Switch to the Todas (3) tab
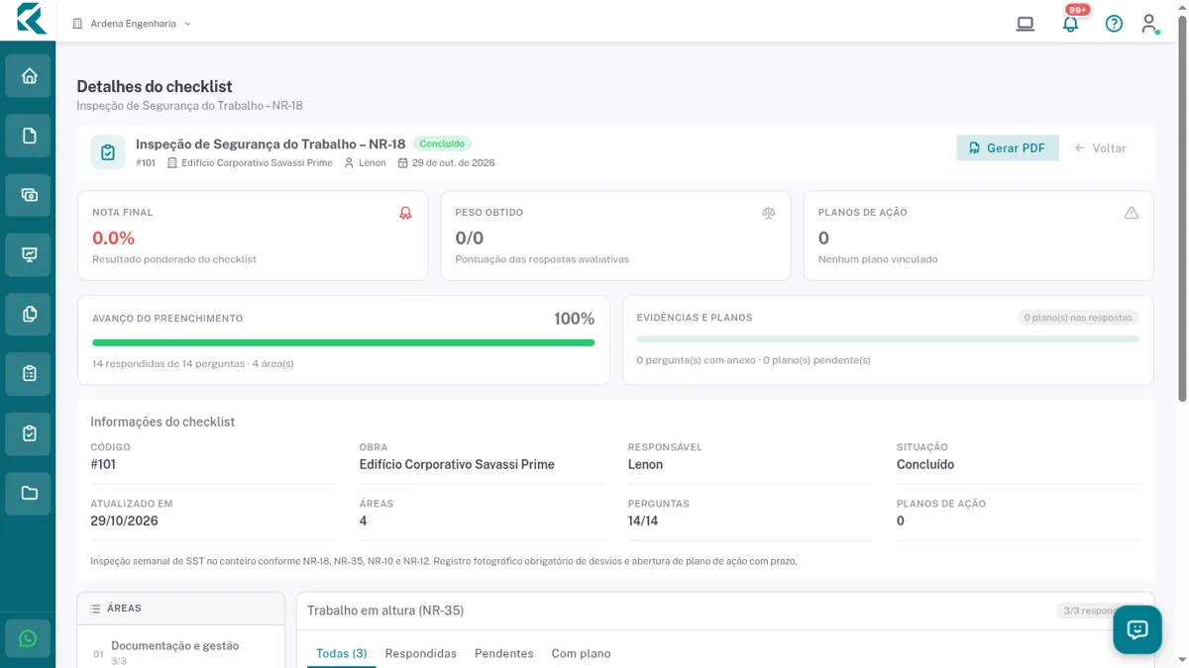 tap(342, 653)
